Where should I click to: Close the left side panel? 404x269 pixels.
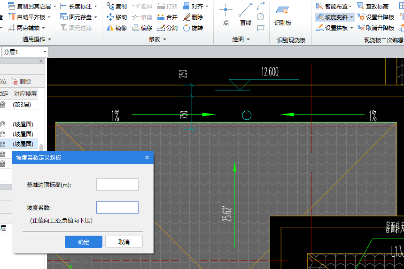pos(41,61)
